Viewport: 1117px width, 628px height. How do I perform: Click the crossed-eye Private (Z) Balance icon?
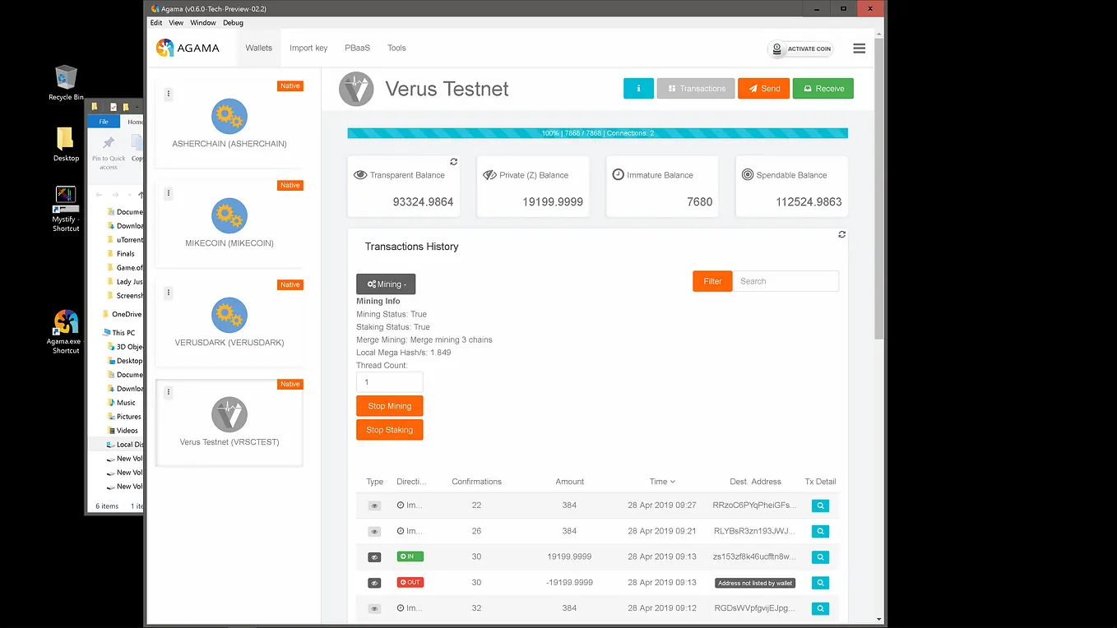489,175
